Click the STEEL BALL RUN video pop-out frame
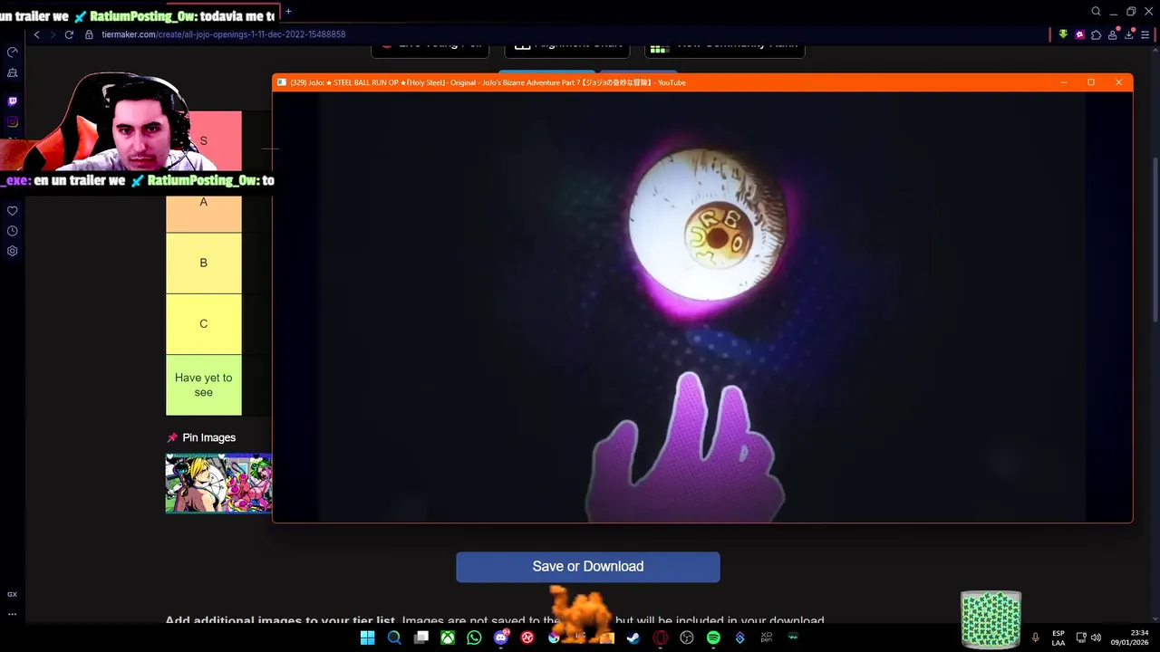 [x=702, y=307]
